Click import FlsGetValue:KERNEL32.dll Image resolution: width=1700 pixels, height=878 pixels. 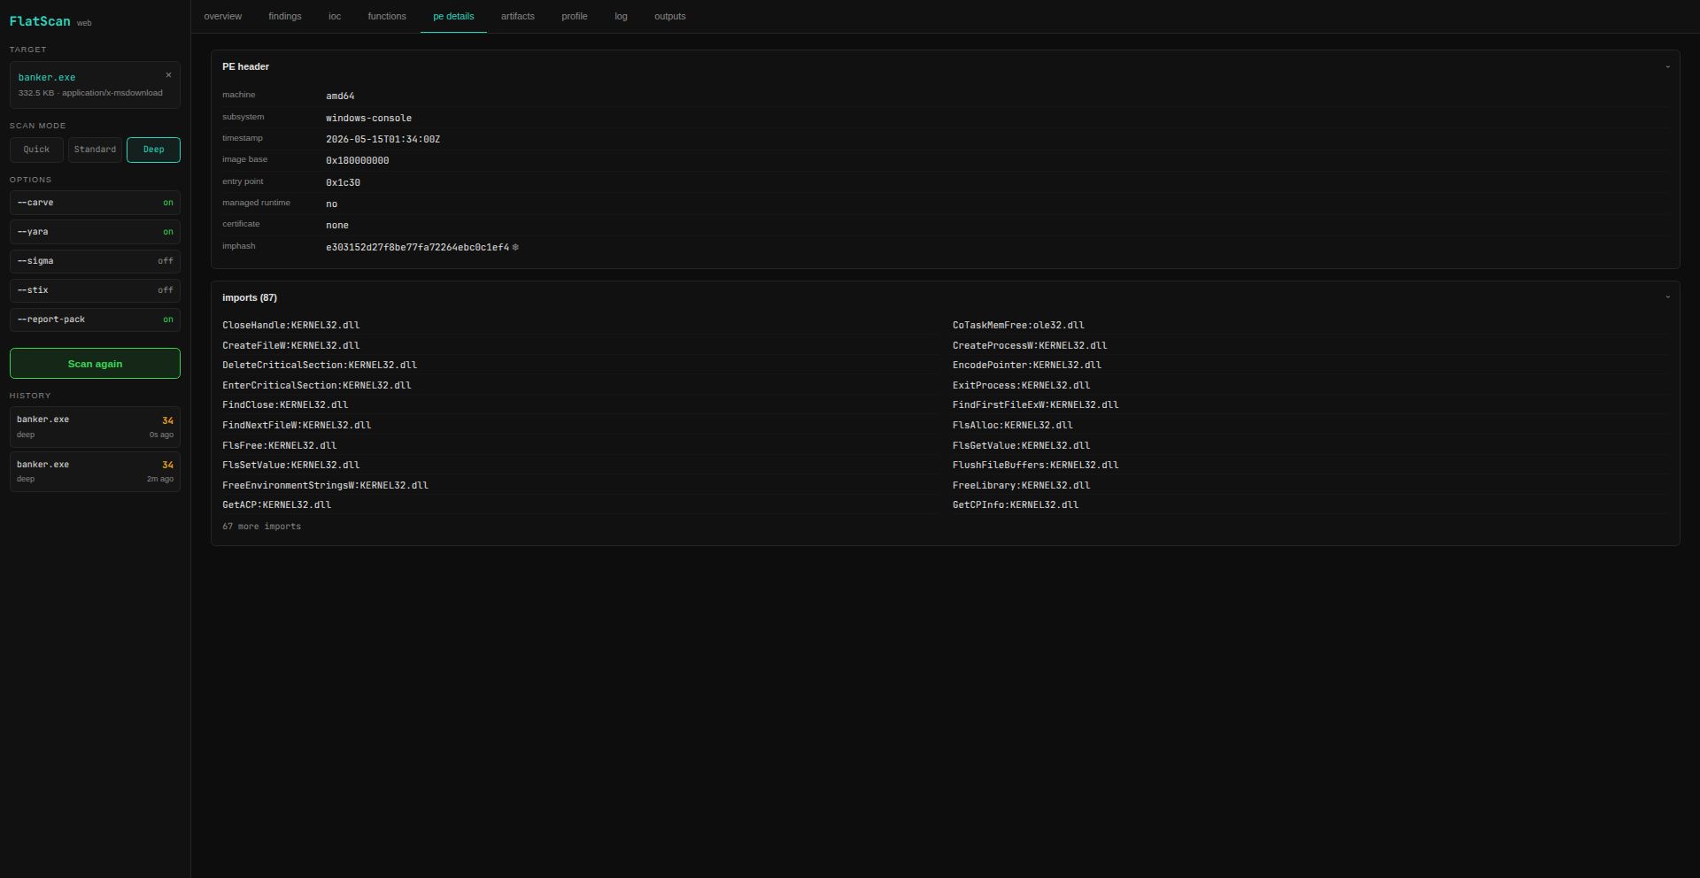[1021, 446]
